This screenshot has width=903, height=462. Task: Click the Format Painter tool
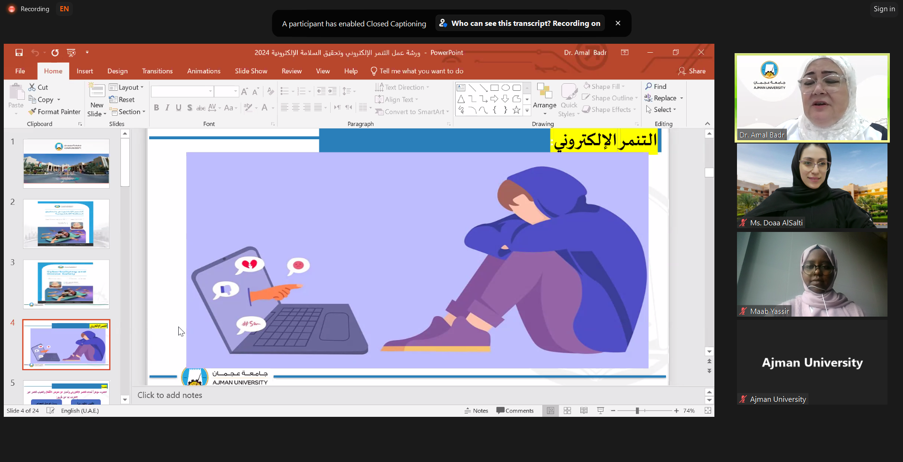(54, 112)
